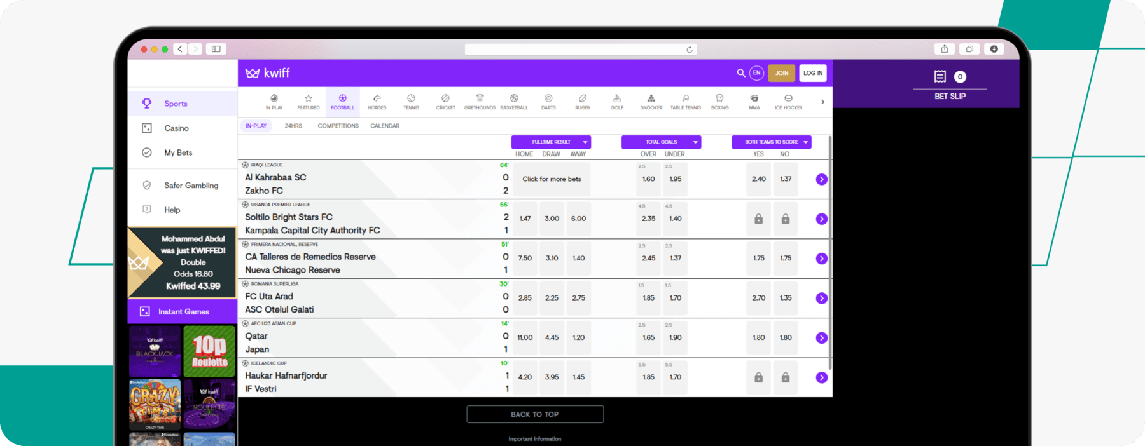This screenshot has height=446, width=1145.
Task: Switch to the In-Play tab
Action: (256, 126)
